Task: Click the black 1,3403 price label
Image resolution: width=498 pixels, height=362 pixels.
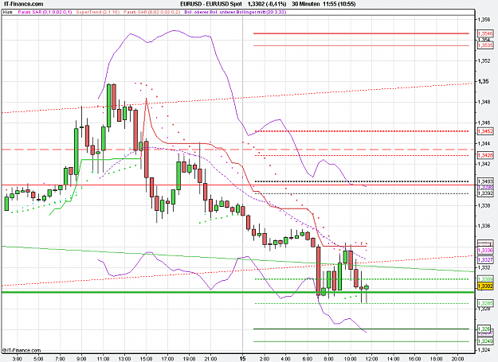Action: [485, 181]
